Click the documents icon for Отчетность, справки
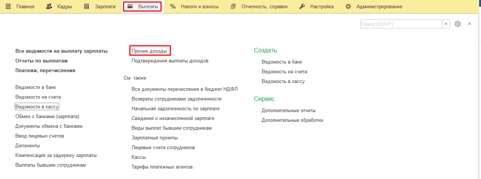Screen dimensions: 481x179 [233, 7]
